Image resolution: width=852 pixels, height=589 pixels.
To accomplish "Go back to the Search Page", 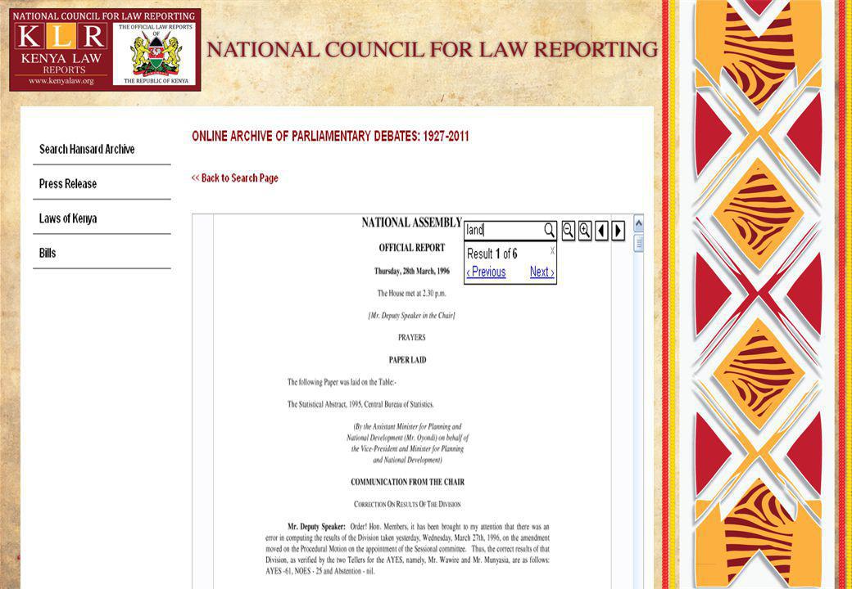I will pos(235,178).
